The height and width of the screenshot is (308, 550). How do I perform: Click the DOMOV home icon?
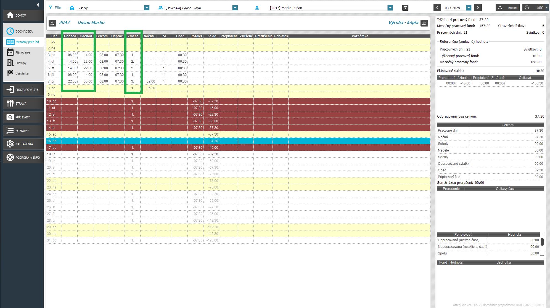coord(10,15)
